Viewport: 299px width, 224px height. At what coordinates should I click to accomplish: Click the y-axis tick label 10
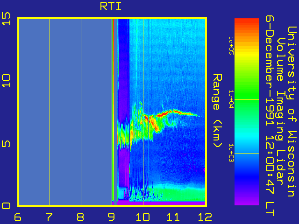click(6, 81)
